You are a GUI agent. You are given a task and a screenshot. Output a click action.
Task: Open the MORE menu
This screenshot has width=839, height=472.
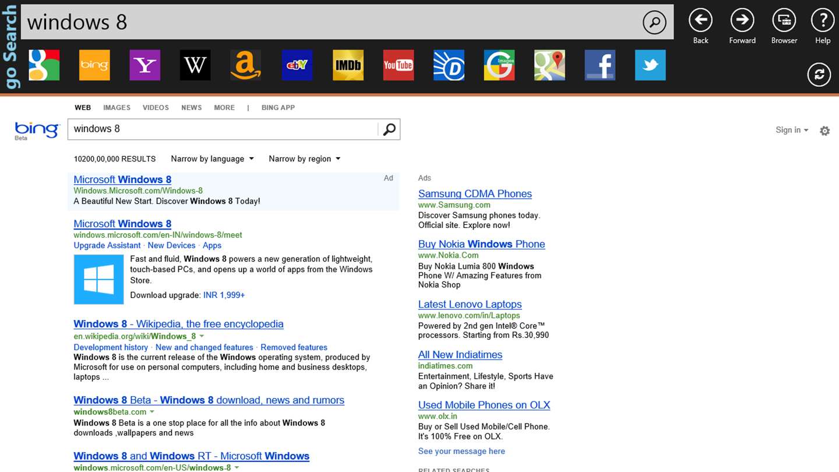224,108
